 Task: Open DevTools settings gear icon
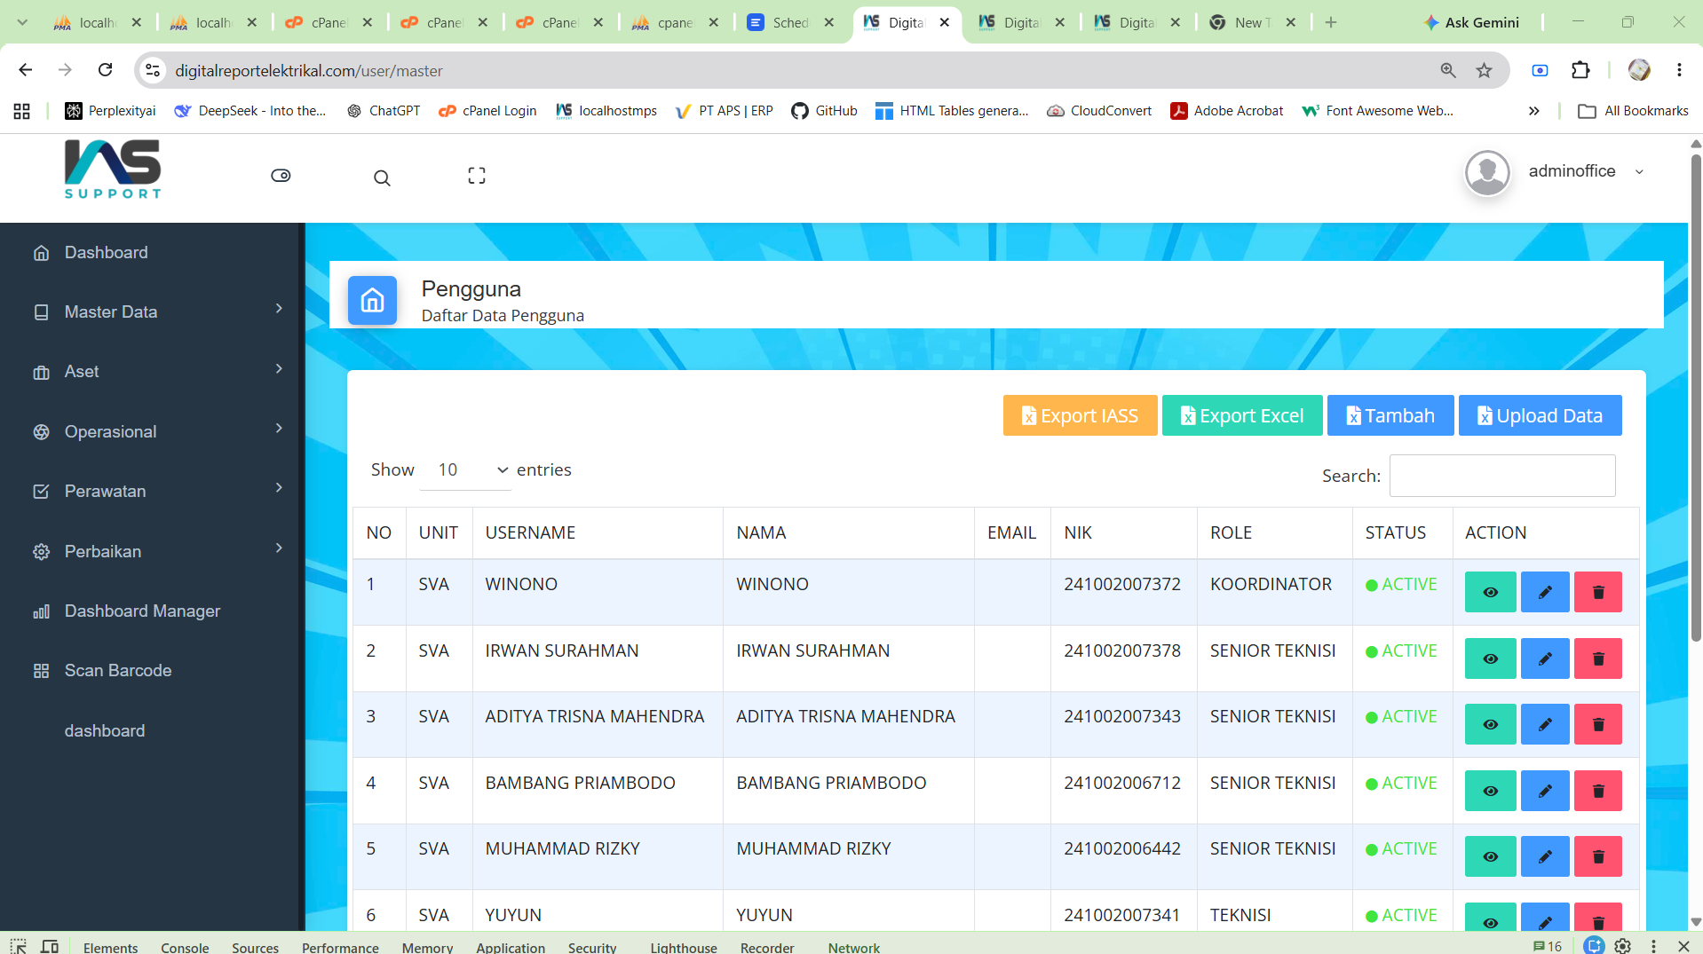tap(1622, 946)
